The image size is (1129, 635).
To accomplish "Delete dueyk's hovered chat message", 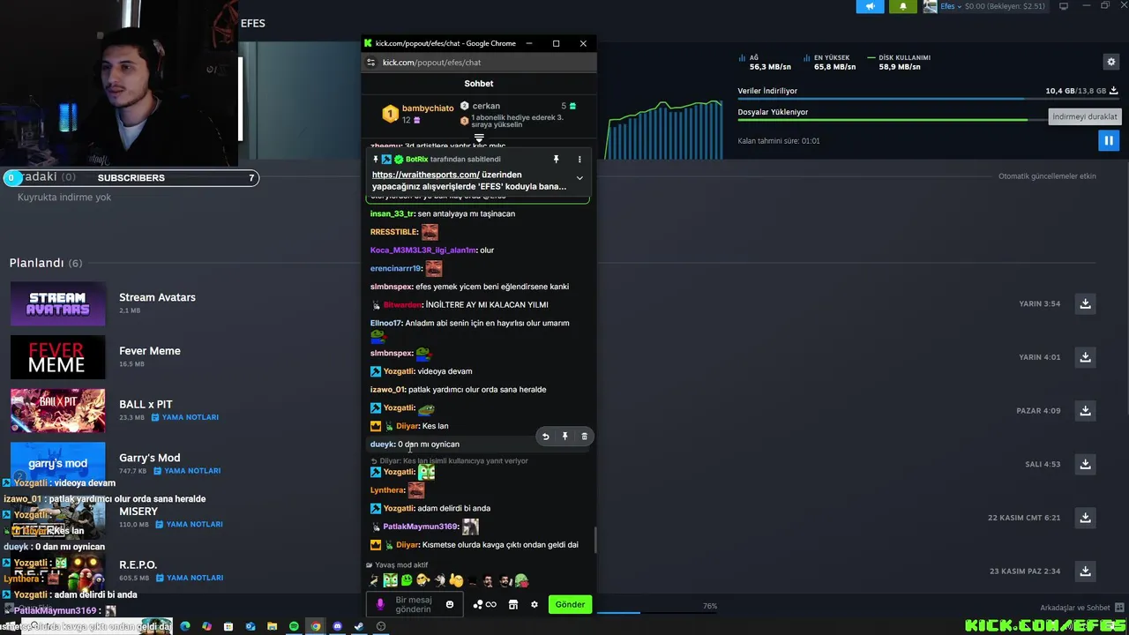I will 584,437.
